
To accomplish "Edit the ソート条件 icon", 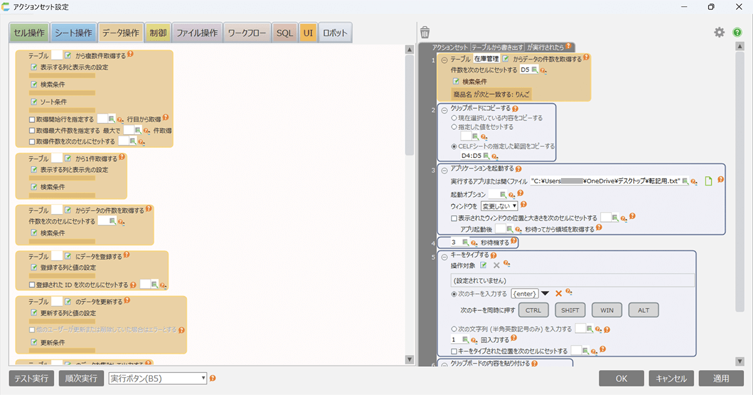I will [x=34, y=102].
